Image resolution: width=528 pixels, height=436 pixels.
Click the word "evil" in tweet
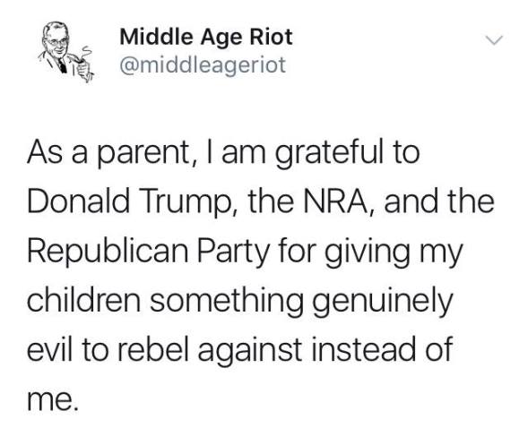click(49, 347)
